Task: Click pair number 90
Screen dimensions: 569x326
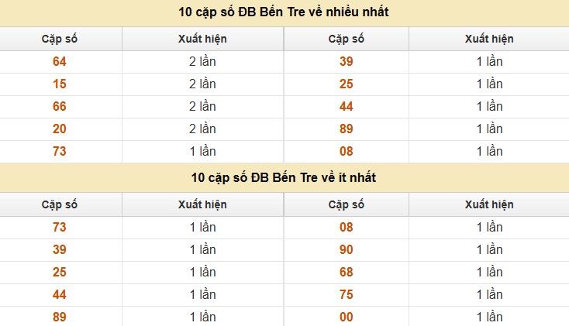Action: (x=347, y=250)
